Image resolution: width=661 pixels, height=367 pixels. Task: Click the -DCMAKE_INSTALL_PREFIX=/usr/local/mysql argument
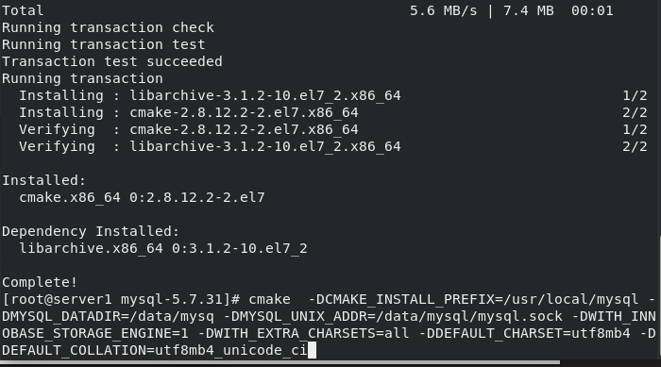pyautogui.click(x=473, y=300)
